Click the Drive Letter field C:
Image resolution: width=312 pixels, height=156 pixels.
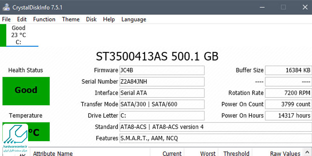(x=162, y=115)
